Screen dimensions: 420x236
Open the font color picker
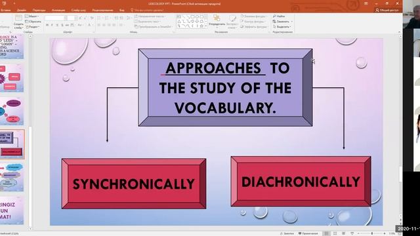coord(91,25)
